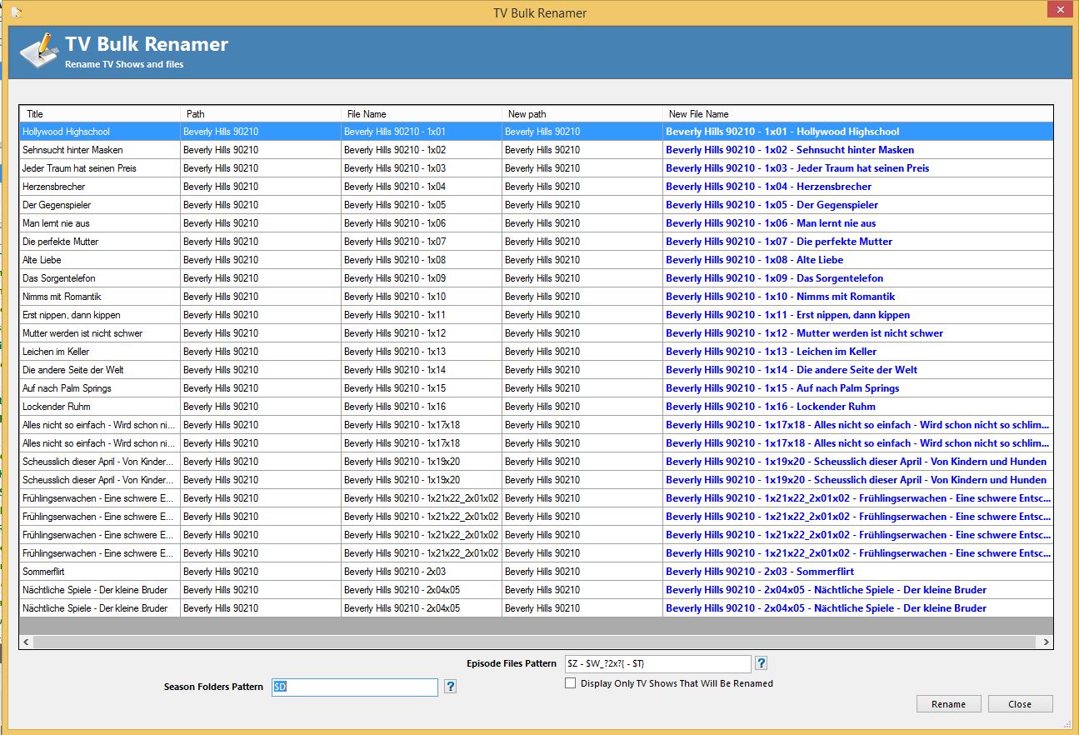Select the 'Sehnsucht hinter Masken' title cell
Screen dimensions: 1079x735
(100, 150)
